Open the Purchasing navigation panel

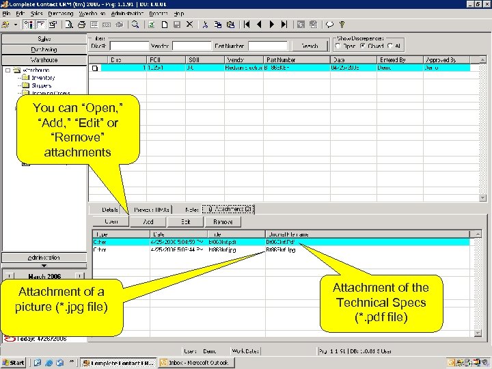pos(44,49)
